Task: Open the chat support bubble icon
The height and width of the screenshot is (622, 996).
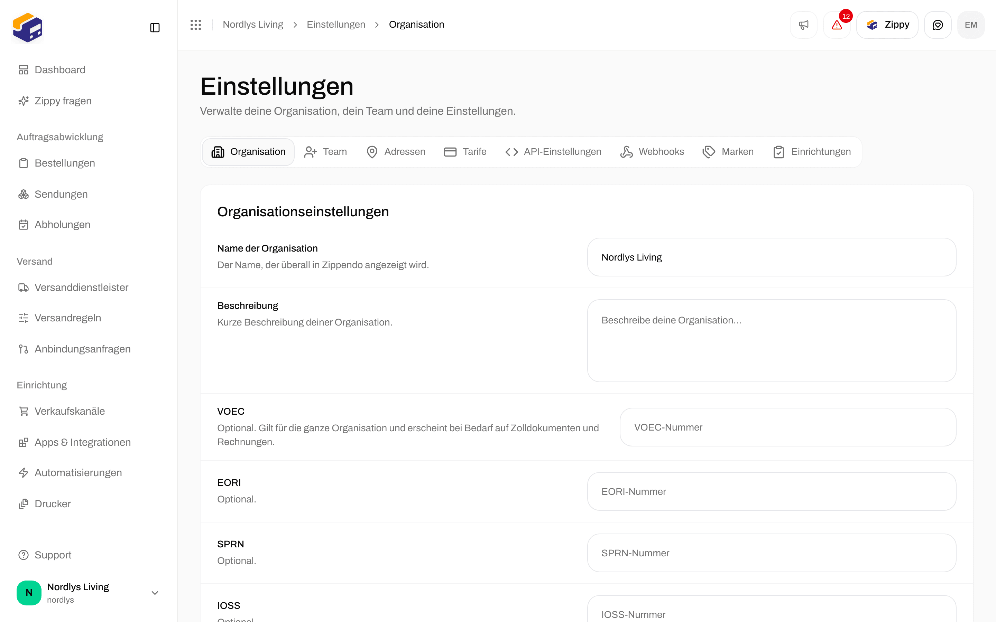Action: coord(938,25)
